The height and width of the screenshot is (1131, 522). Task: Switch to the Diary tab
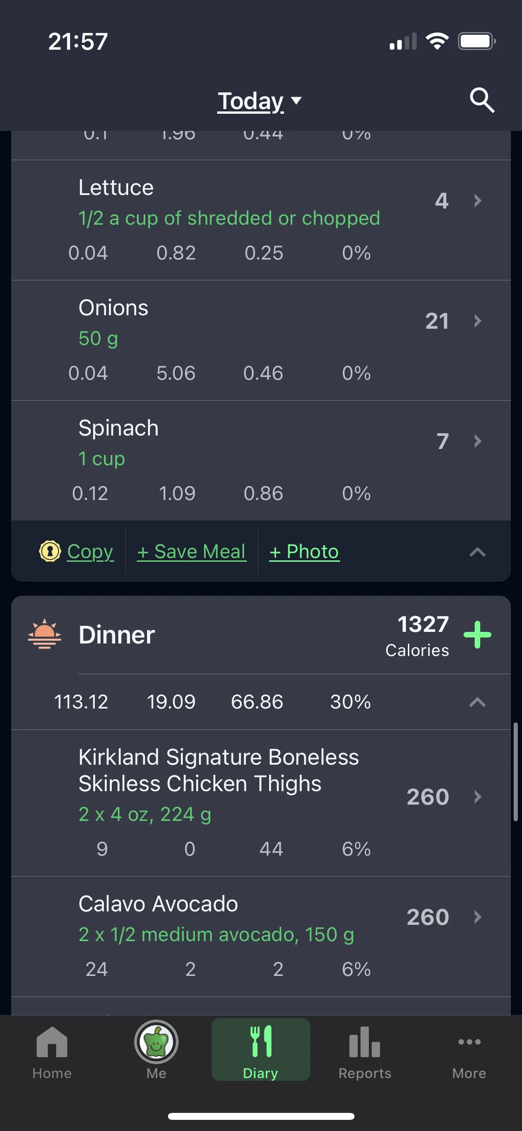pos(261,1051)
